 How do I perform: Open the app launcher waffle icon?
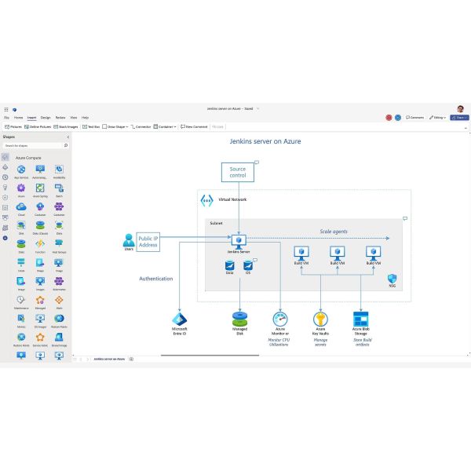click(x=6, y=110)
